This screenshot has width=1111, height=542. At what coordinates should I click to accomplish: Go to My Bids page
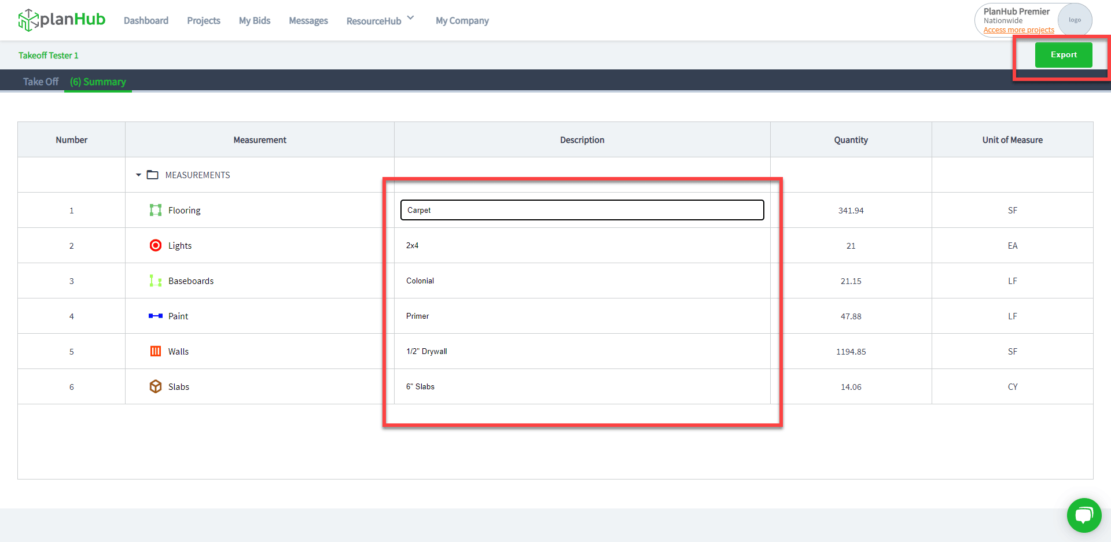coord(255,20)
